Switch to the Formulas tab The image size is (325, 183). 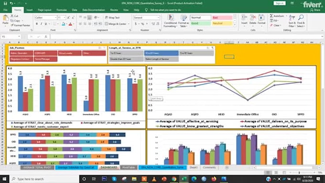point(62,10)
